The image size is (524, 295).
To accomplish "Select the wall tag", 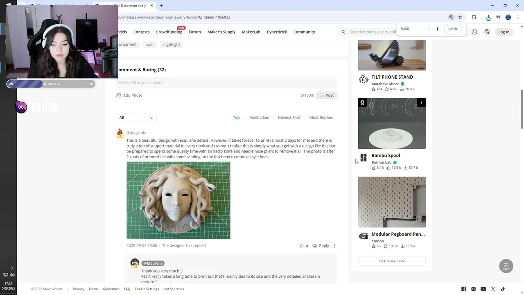I will pyautogui.click(x=150, y=45).
